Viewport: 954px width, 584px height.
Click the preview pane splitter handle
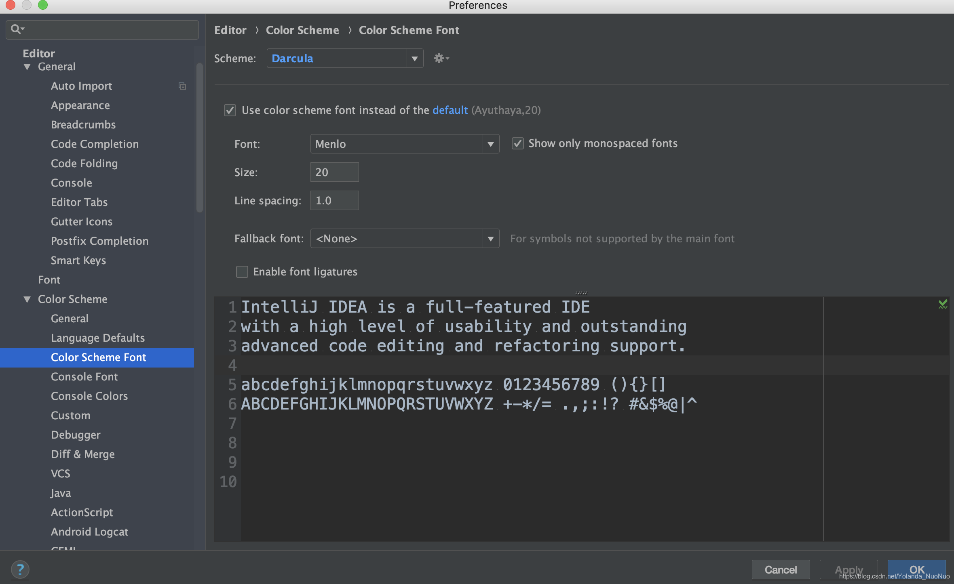[581, 293]
